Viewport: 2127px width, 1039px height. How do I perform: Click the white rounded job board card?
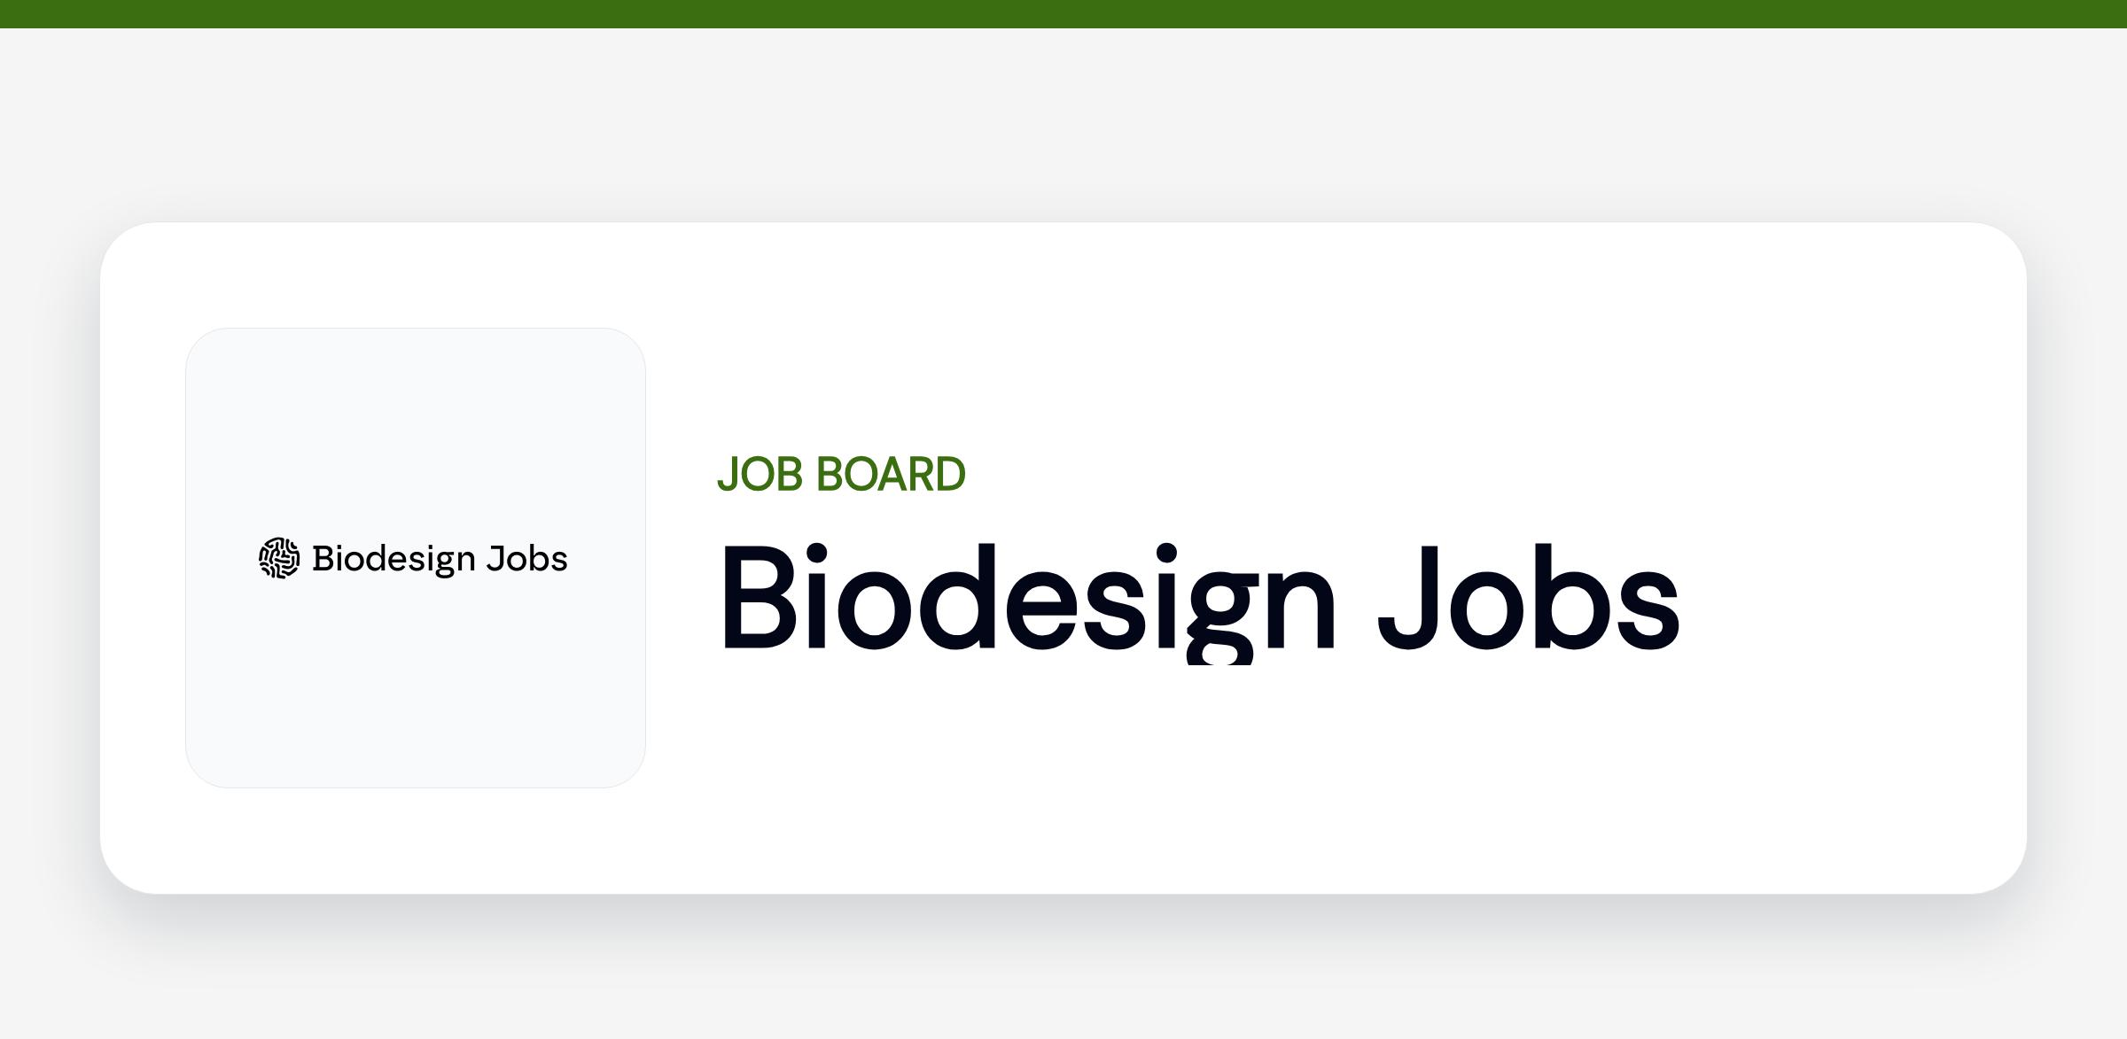pos(1063,558)
